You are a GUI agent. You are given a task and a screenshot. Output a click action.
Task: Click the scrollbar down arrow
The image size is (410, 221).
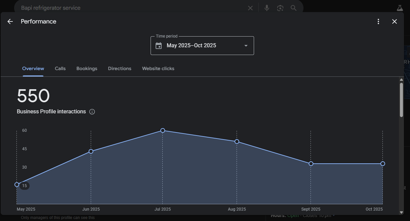pos(401,212)
